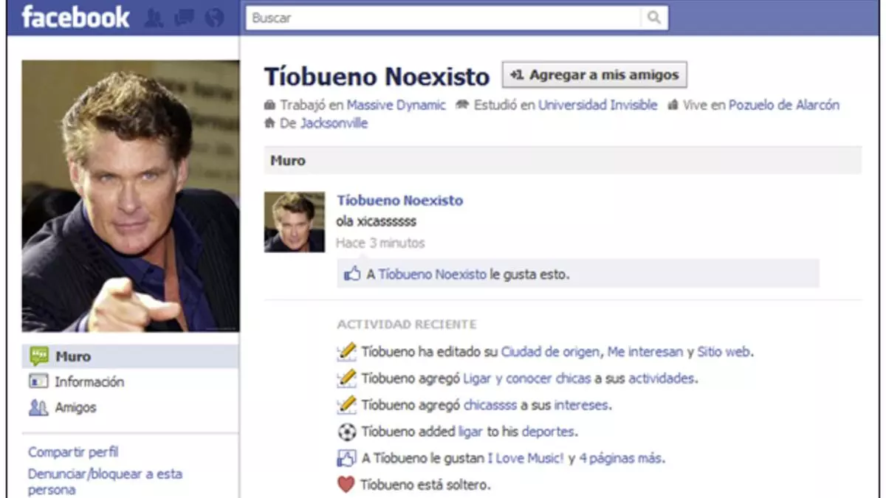This screenshot has width=886, height=498.
Task: Click the friend requests icon in header
Action: click(154, 18)
